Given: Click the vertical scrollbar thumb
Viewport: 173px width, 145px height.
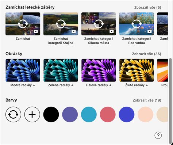Looking at the screenshot, I should [170, 101].
